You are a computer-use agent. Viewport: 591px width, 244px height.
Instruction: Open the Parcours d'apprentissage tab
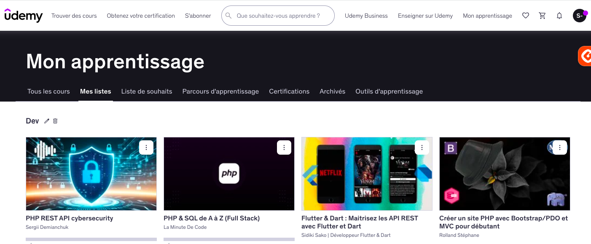click(220, 91)
